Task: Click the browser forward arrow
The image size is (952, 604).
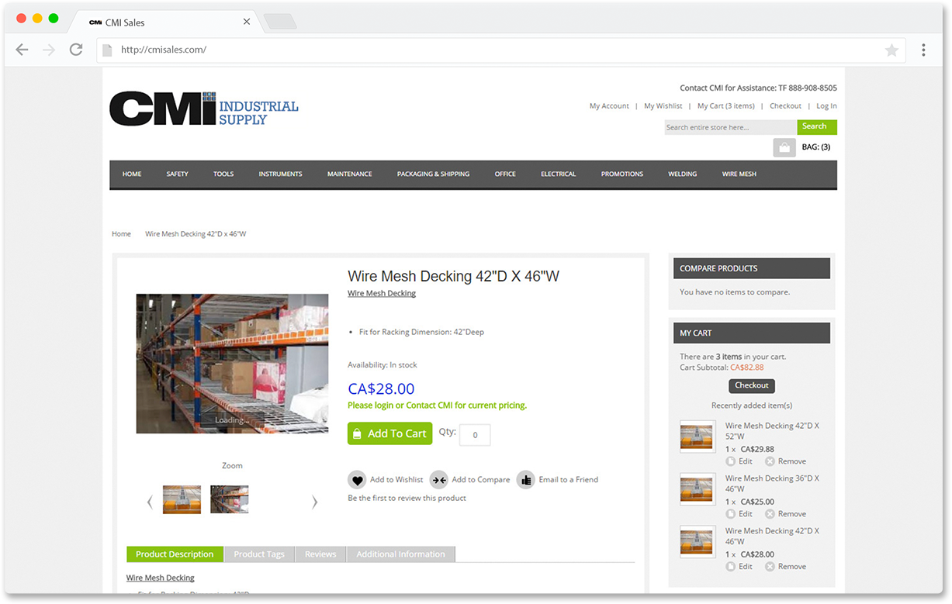Action: [x=49, y=50]
